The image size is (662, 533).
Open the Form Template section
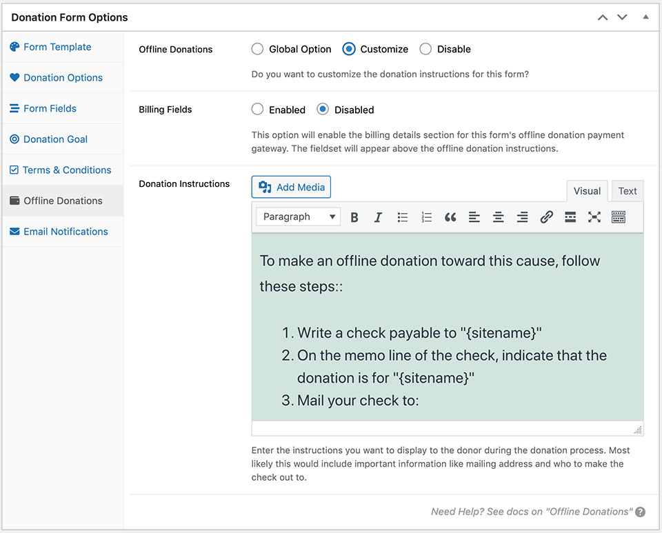(63, 47)
